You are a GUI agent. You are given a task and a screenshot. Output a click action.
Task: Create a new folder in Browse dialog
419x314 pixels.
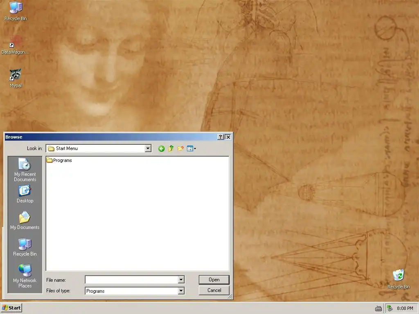click(180, 148)
